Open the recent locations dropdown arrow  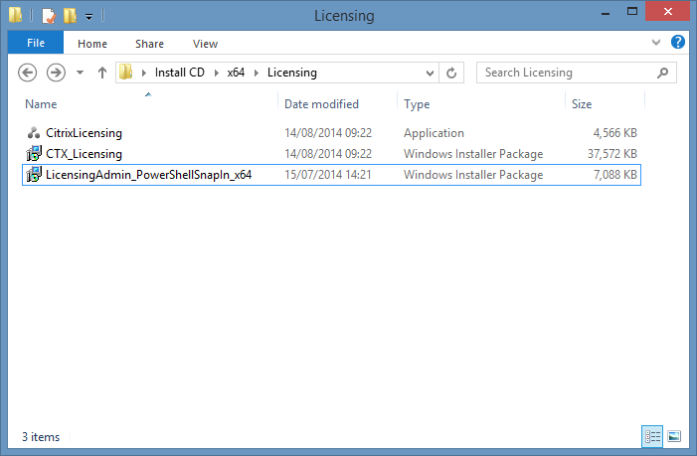tap(80, 73)
